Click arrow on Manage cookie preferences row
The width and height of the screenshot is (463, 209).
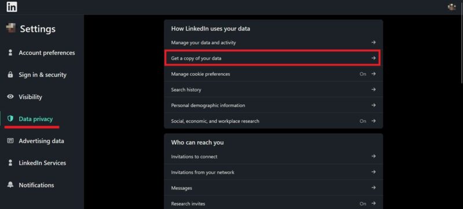(373, 74)
